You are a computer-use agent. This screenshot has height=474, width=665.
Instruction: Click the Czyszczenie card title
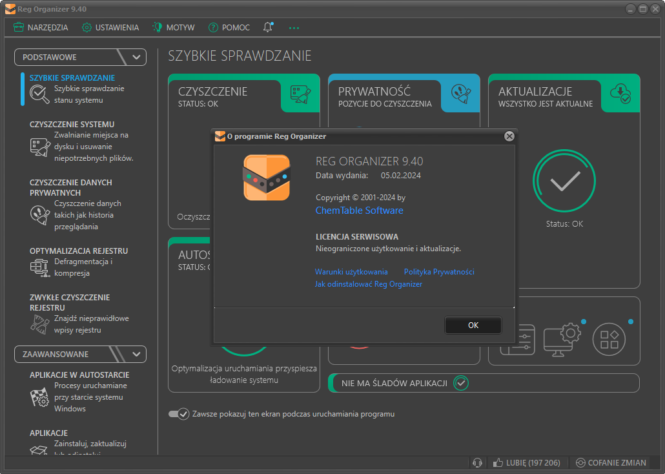(x=212, y=91)
